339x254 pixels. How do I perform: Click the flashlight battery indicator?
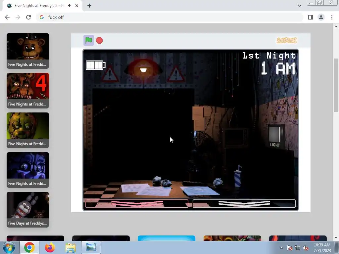(x=96, y=65)
